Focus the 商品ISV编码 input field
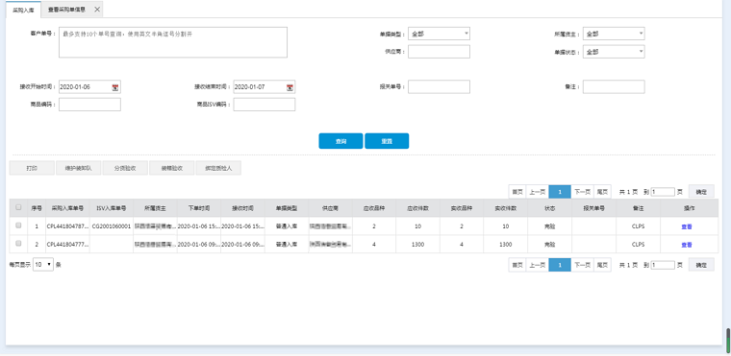 [x=265, y=105]
